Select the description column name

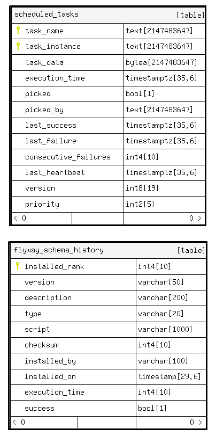click(x=48, y=297)
